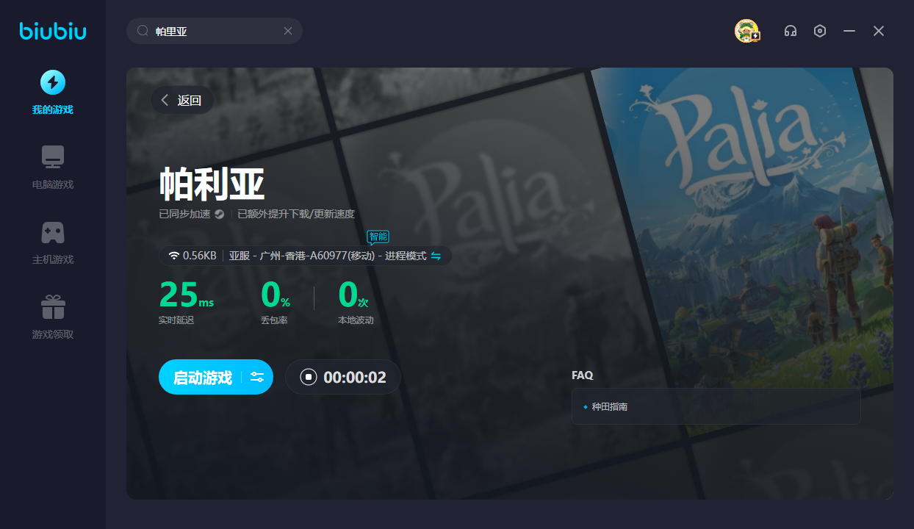Switch to 主机游戏 section
The width and height of the screenshot is (914, 529).
pyautogui.click(x=53, y=242)
